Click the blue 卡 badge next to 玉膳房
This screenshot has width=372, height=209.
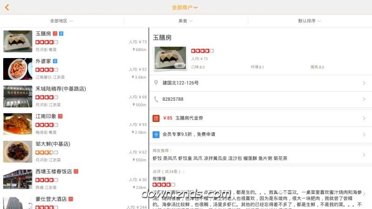point(61,33)
